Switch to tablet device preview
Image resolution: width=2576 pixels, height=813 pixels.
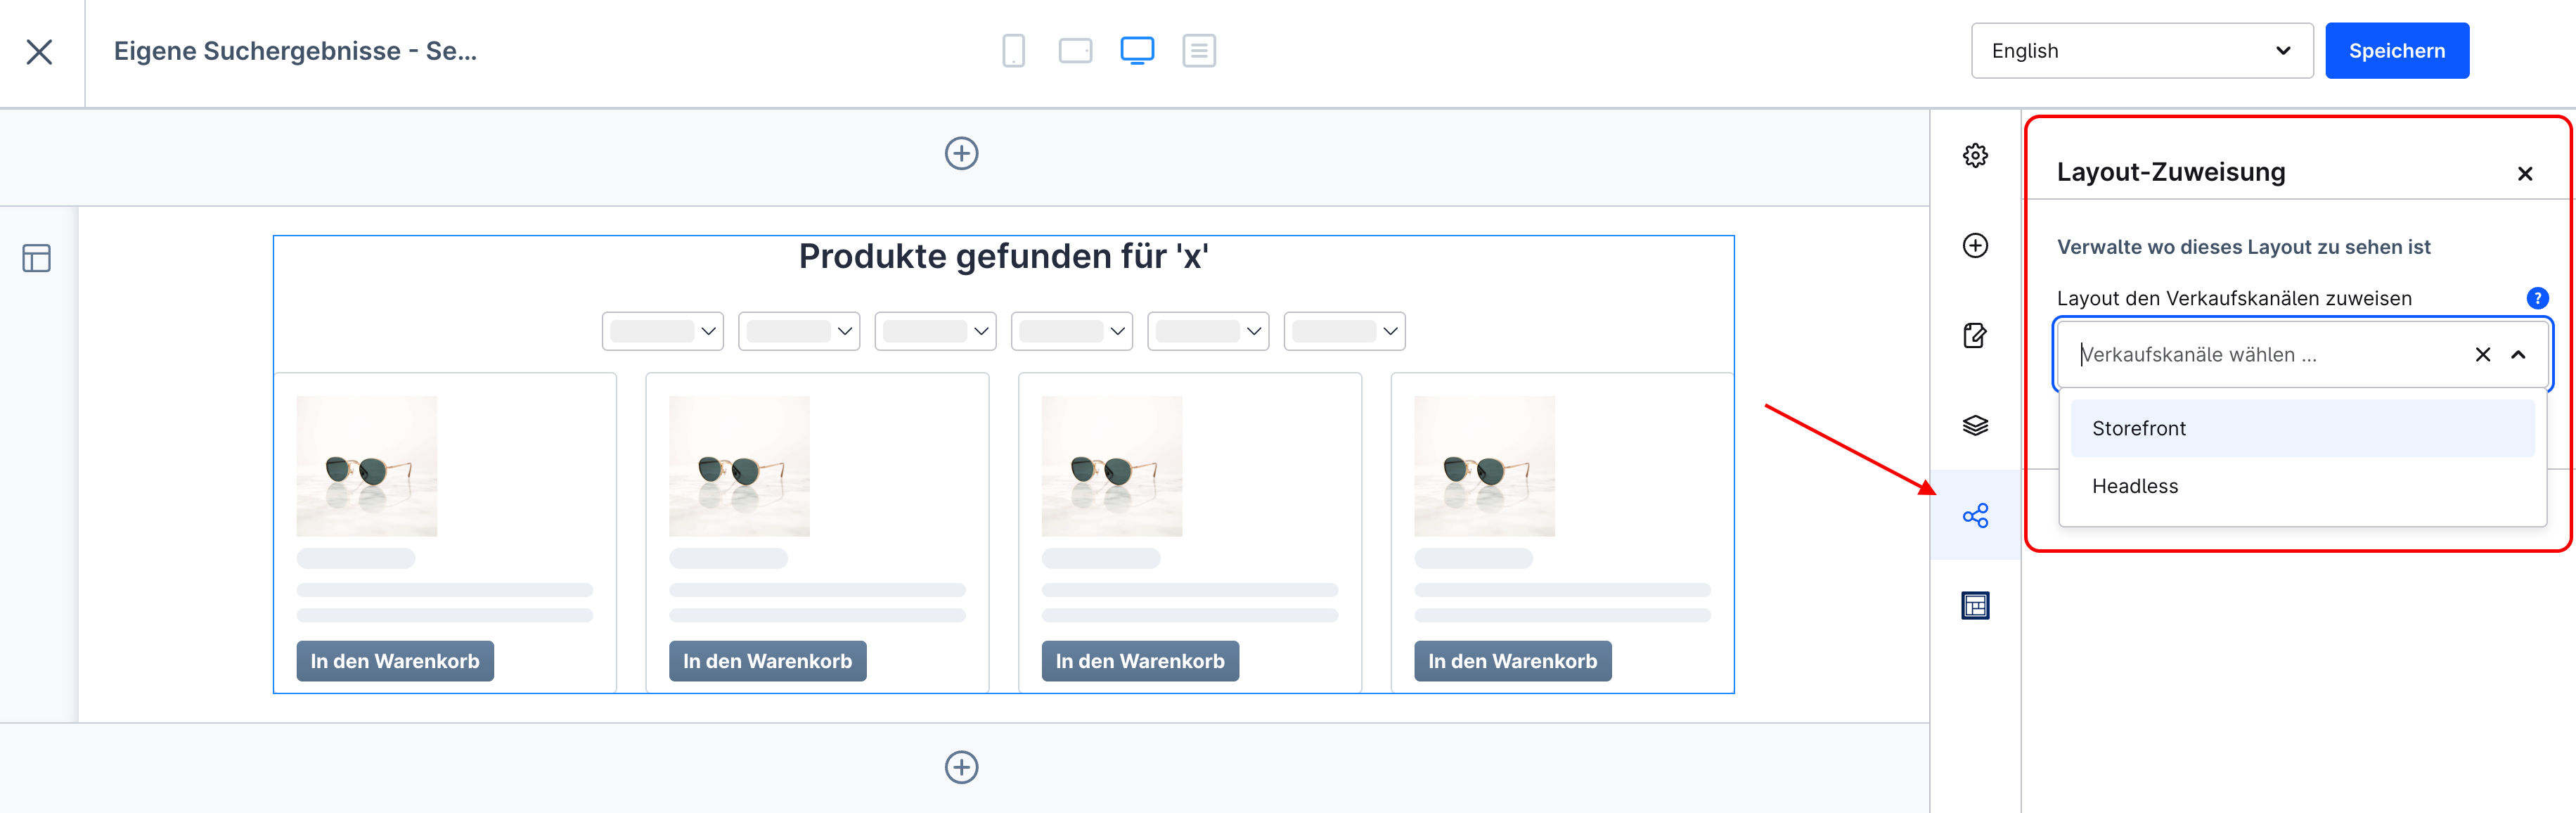(x=1075, y=50)
